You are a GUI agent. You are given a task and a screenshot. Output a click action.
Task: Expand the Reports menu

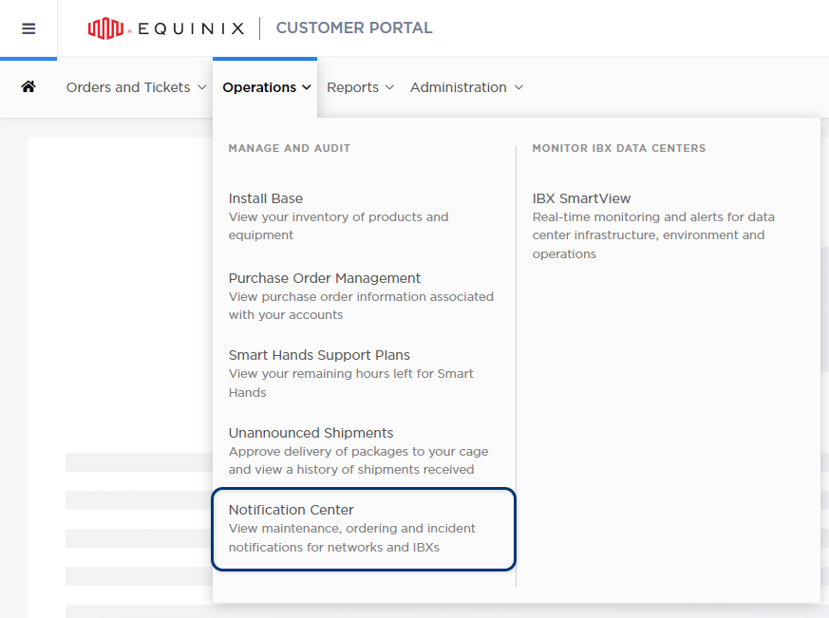coord(360,87)
